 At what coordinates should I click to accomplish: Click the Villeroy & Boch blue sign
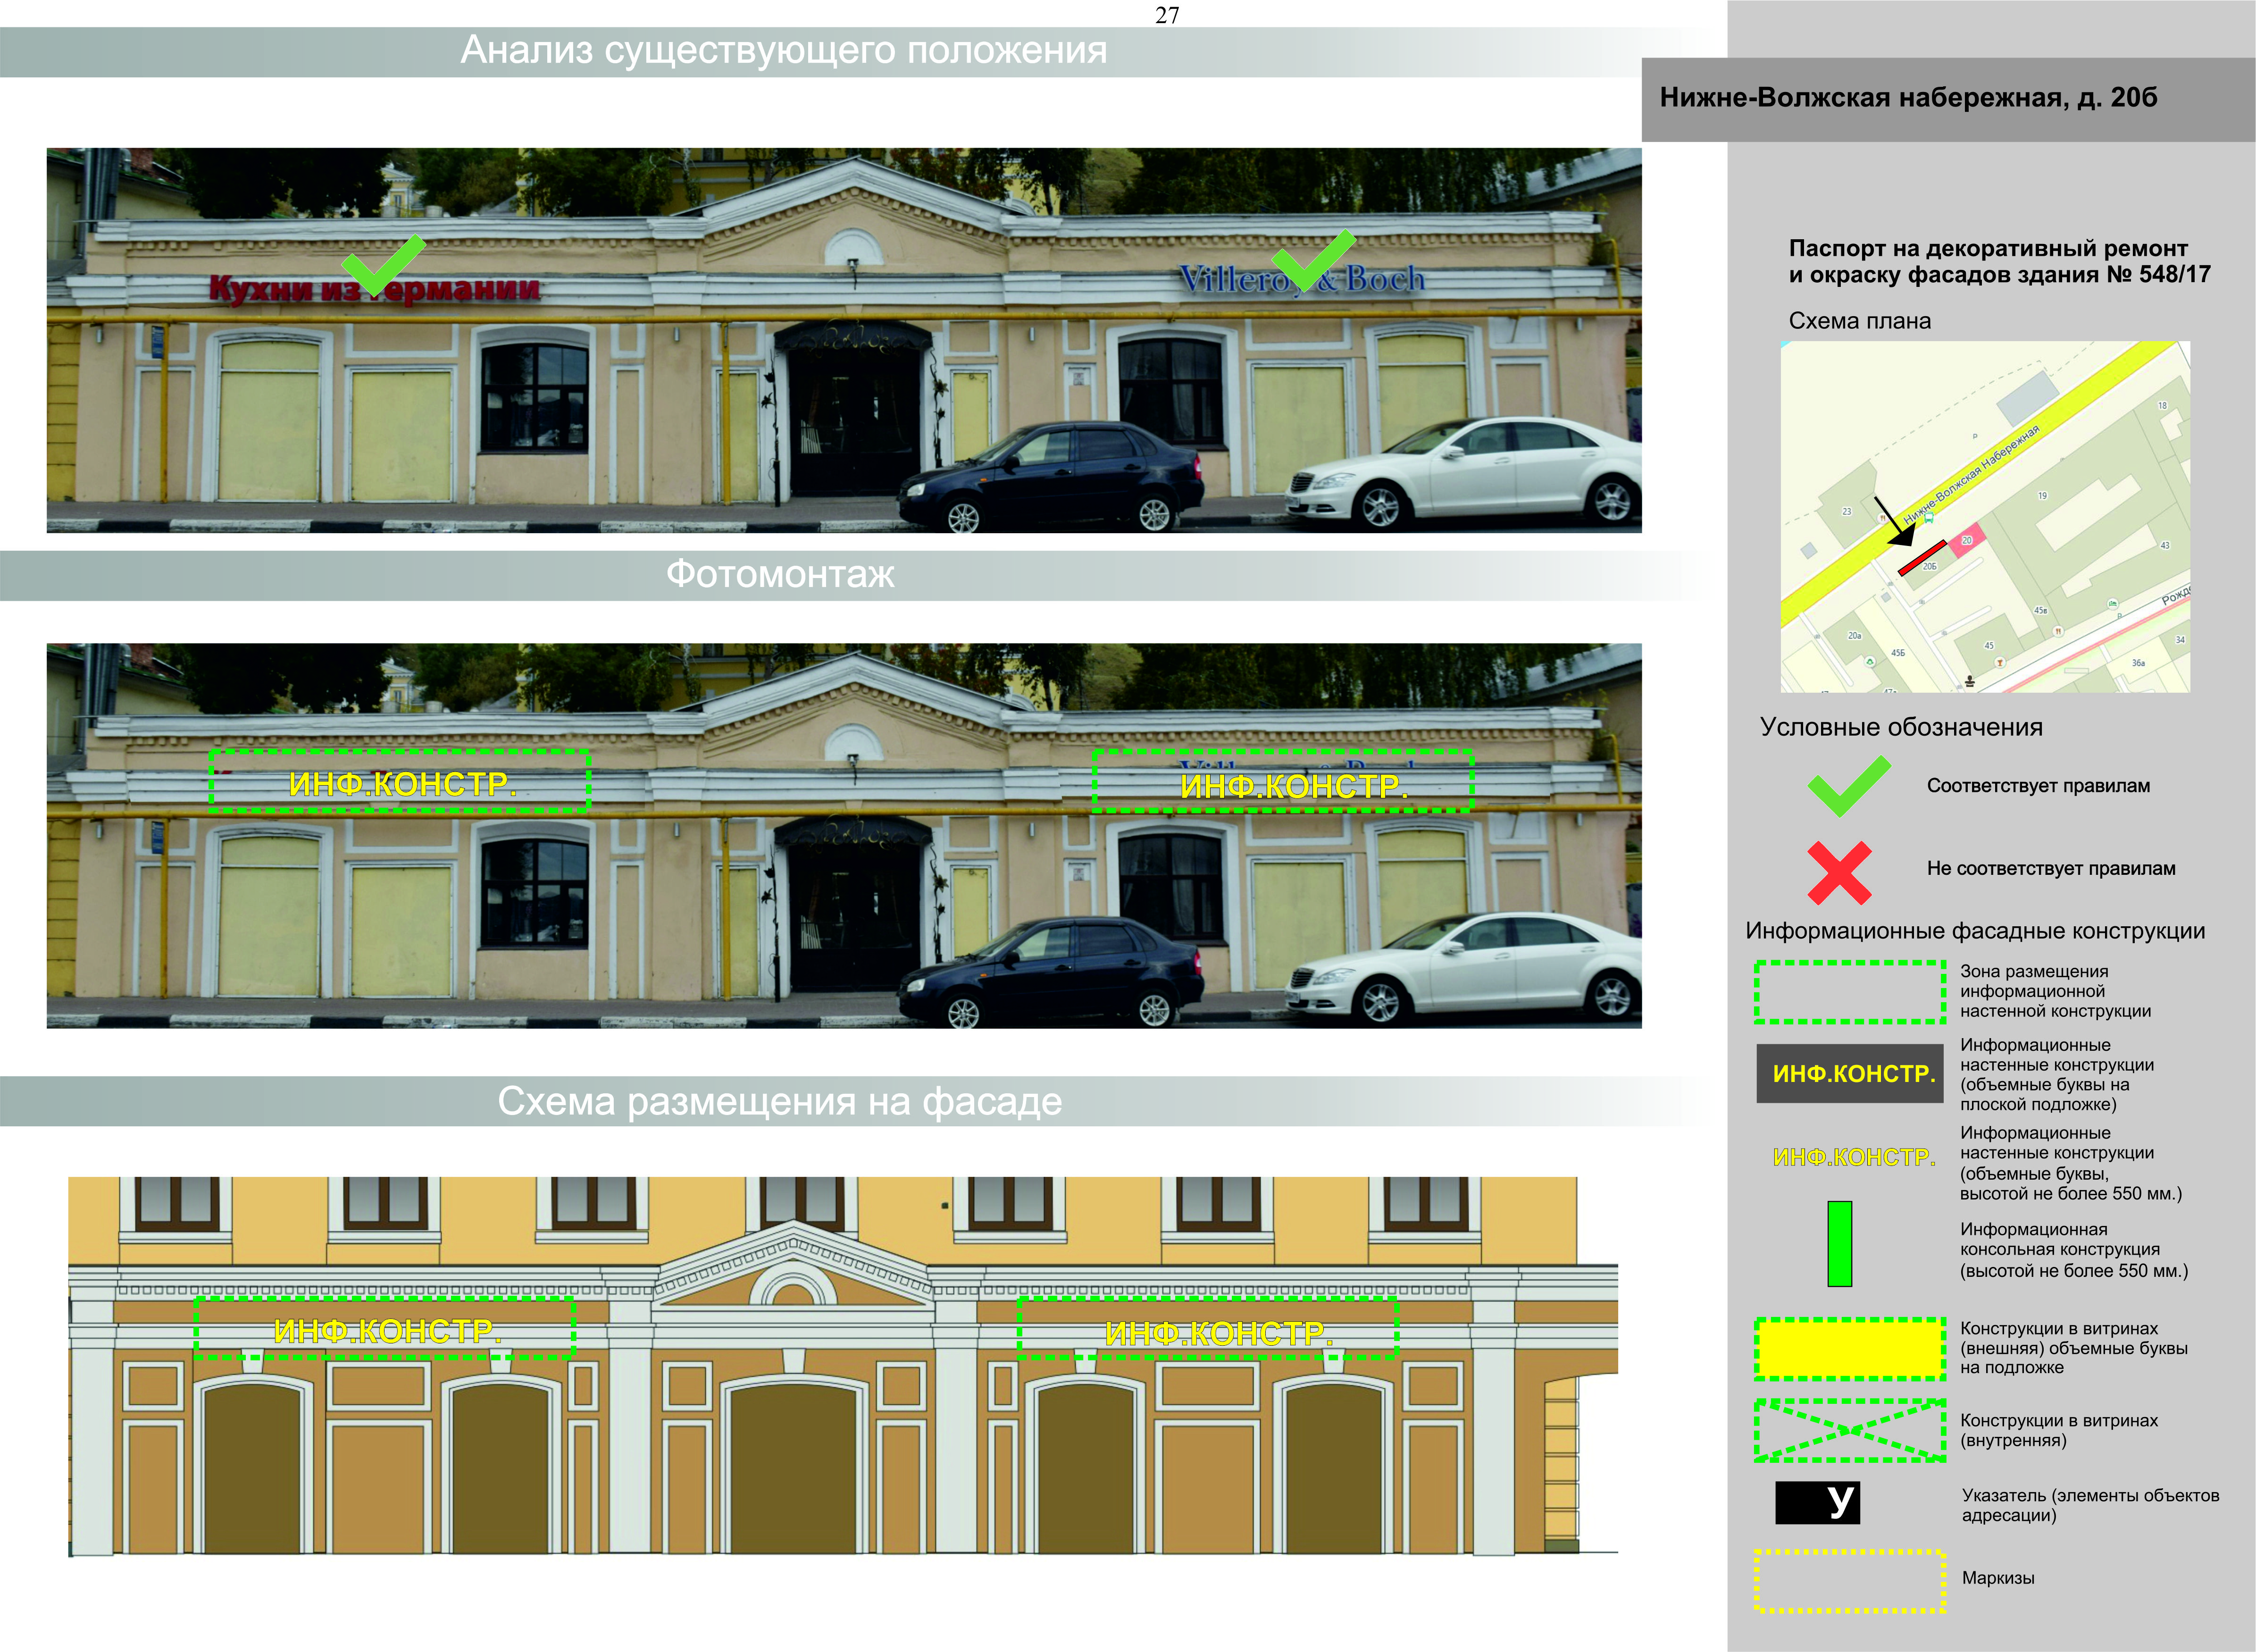click(x=1302, y=278)
